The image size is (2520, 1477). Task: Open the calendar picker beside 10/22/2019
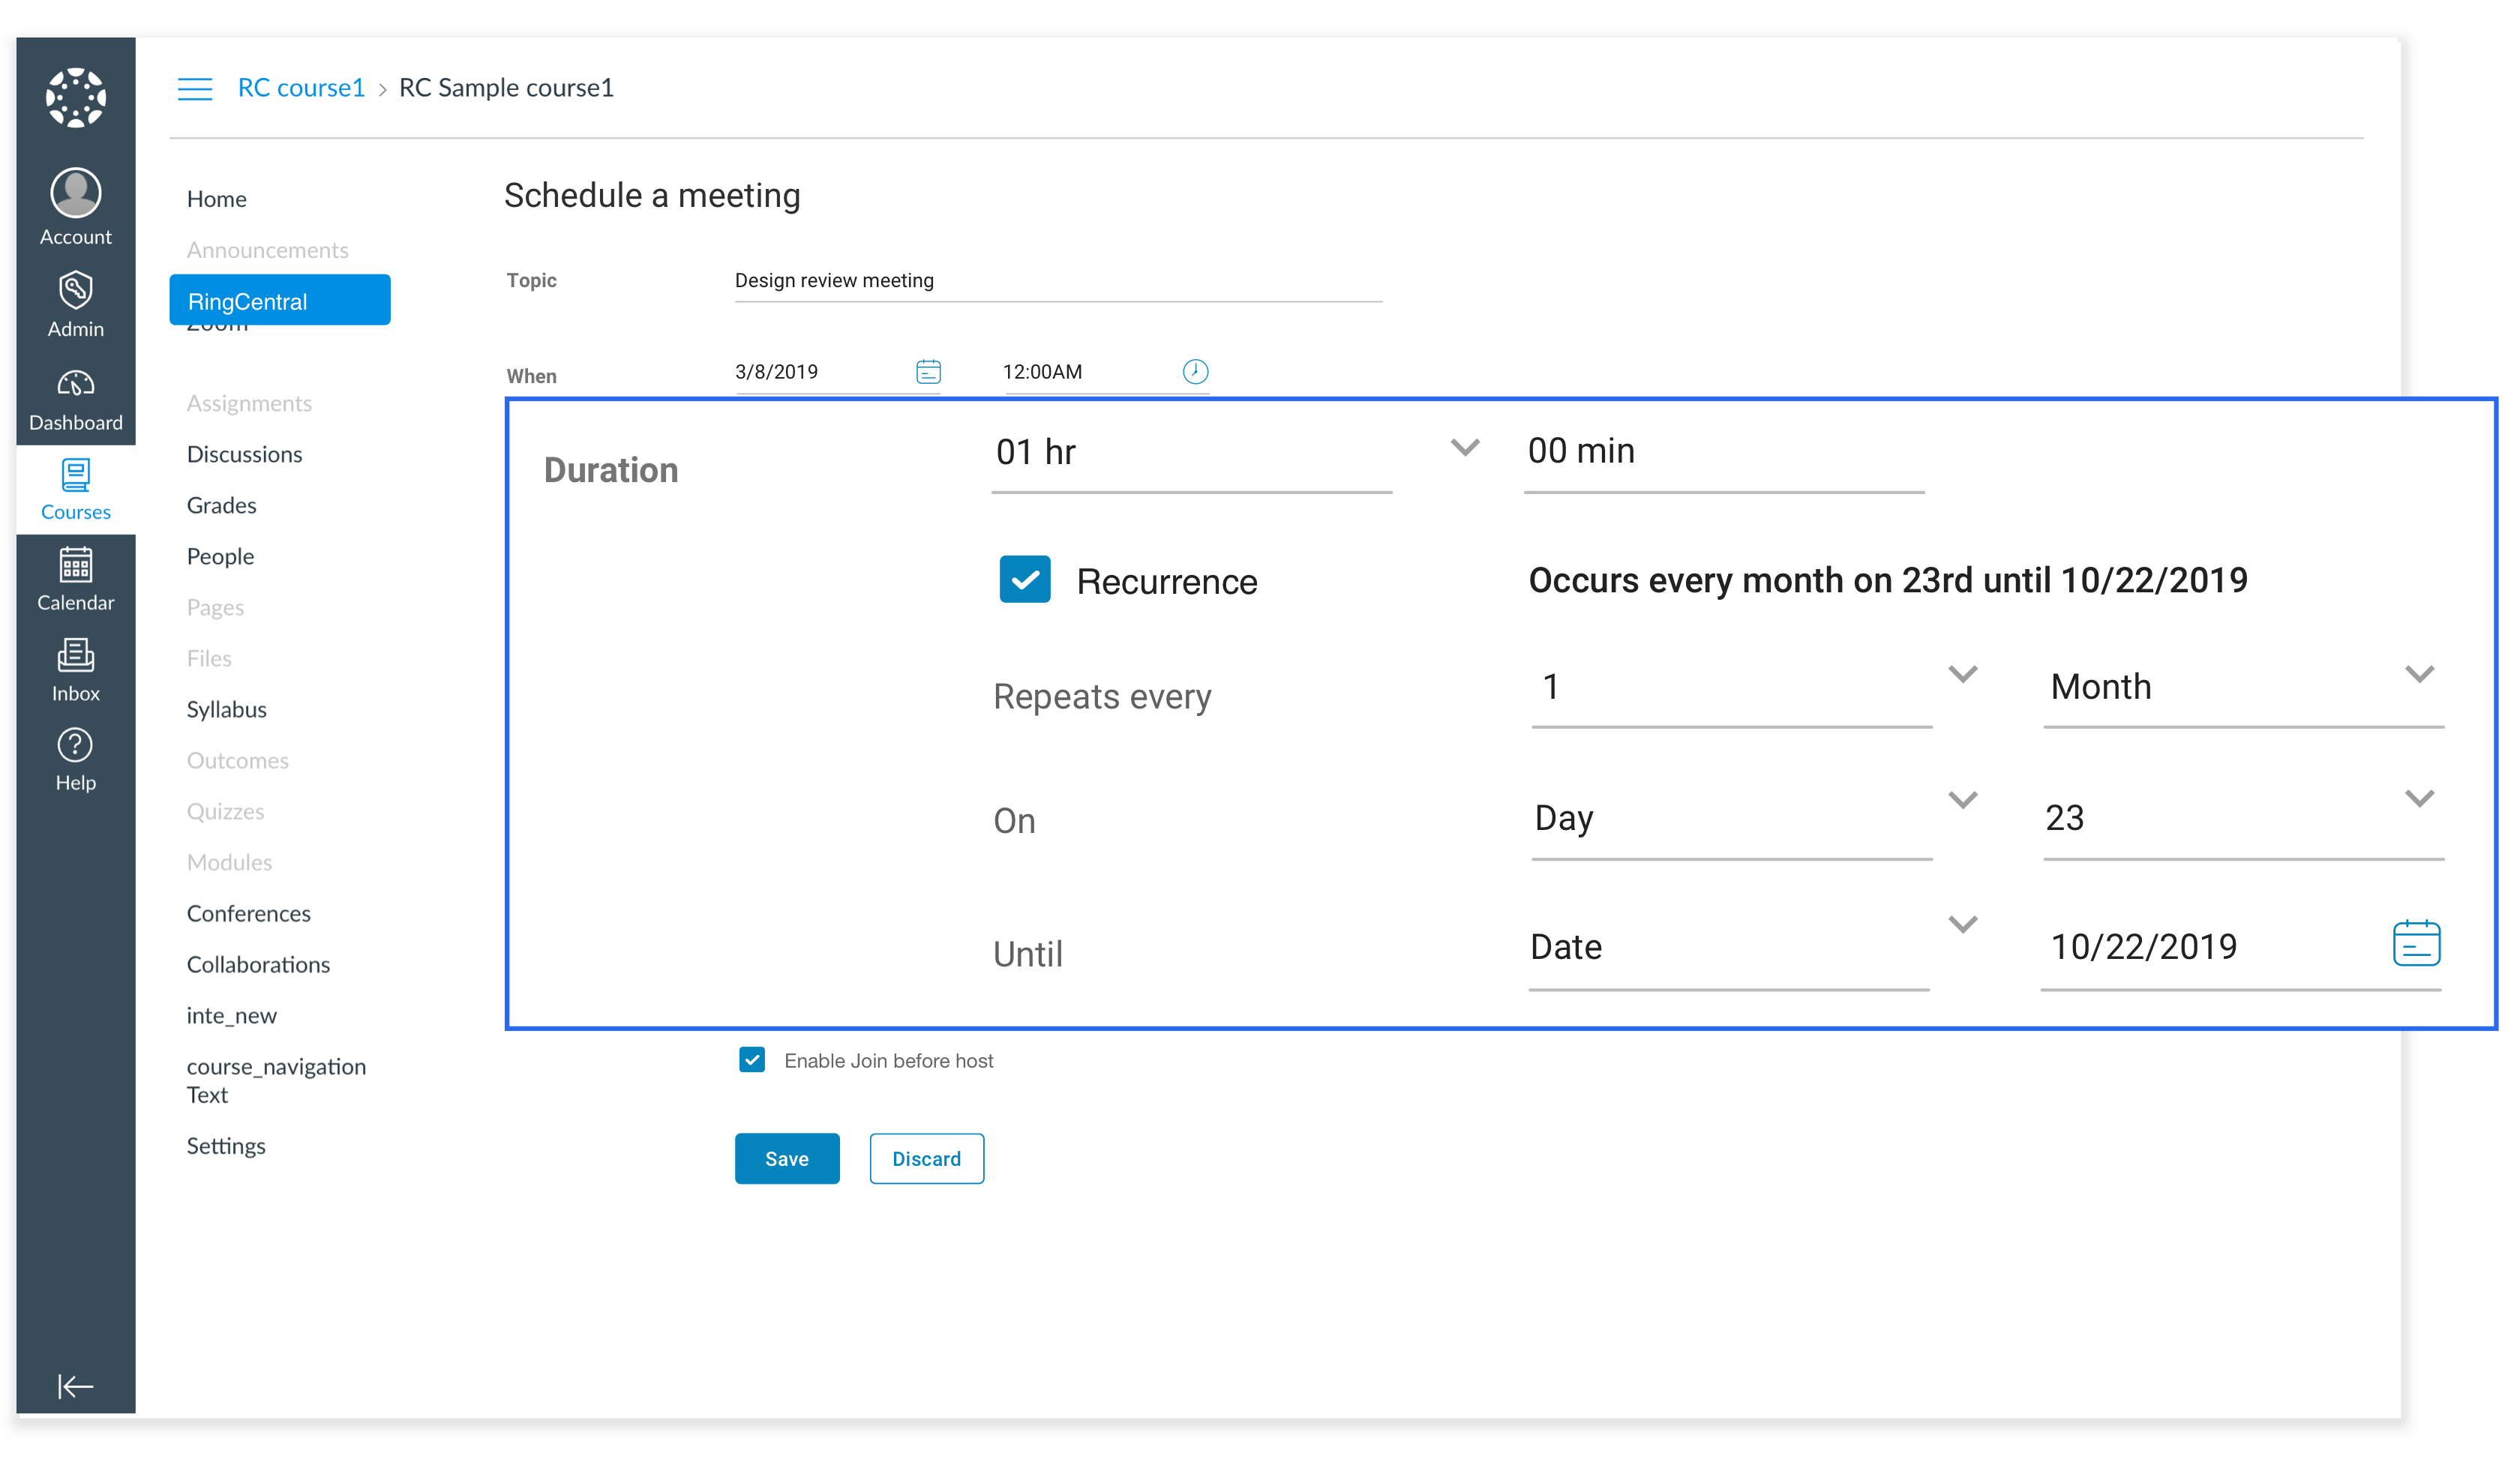[x=2417, y=945]
